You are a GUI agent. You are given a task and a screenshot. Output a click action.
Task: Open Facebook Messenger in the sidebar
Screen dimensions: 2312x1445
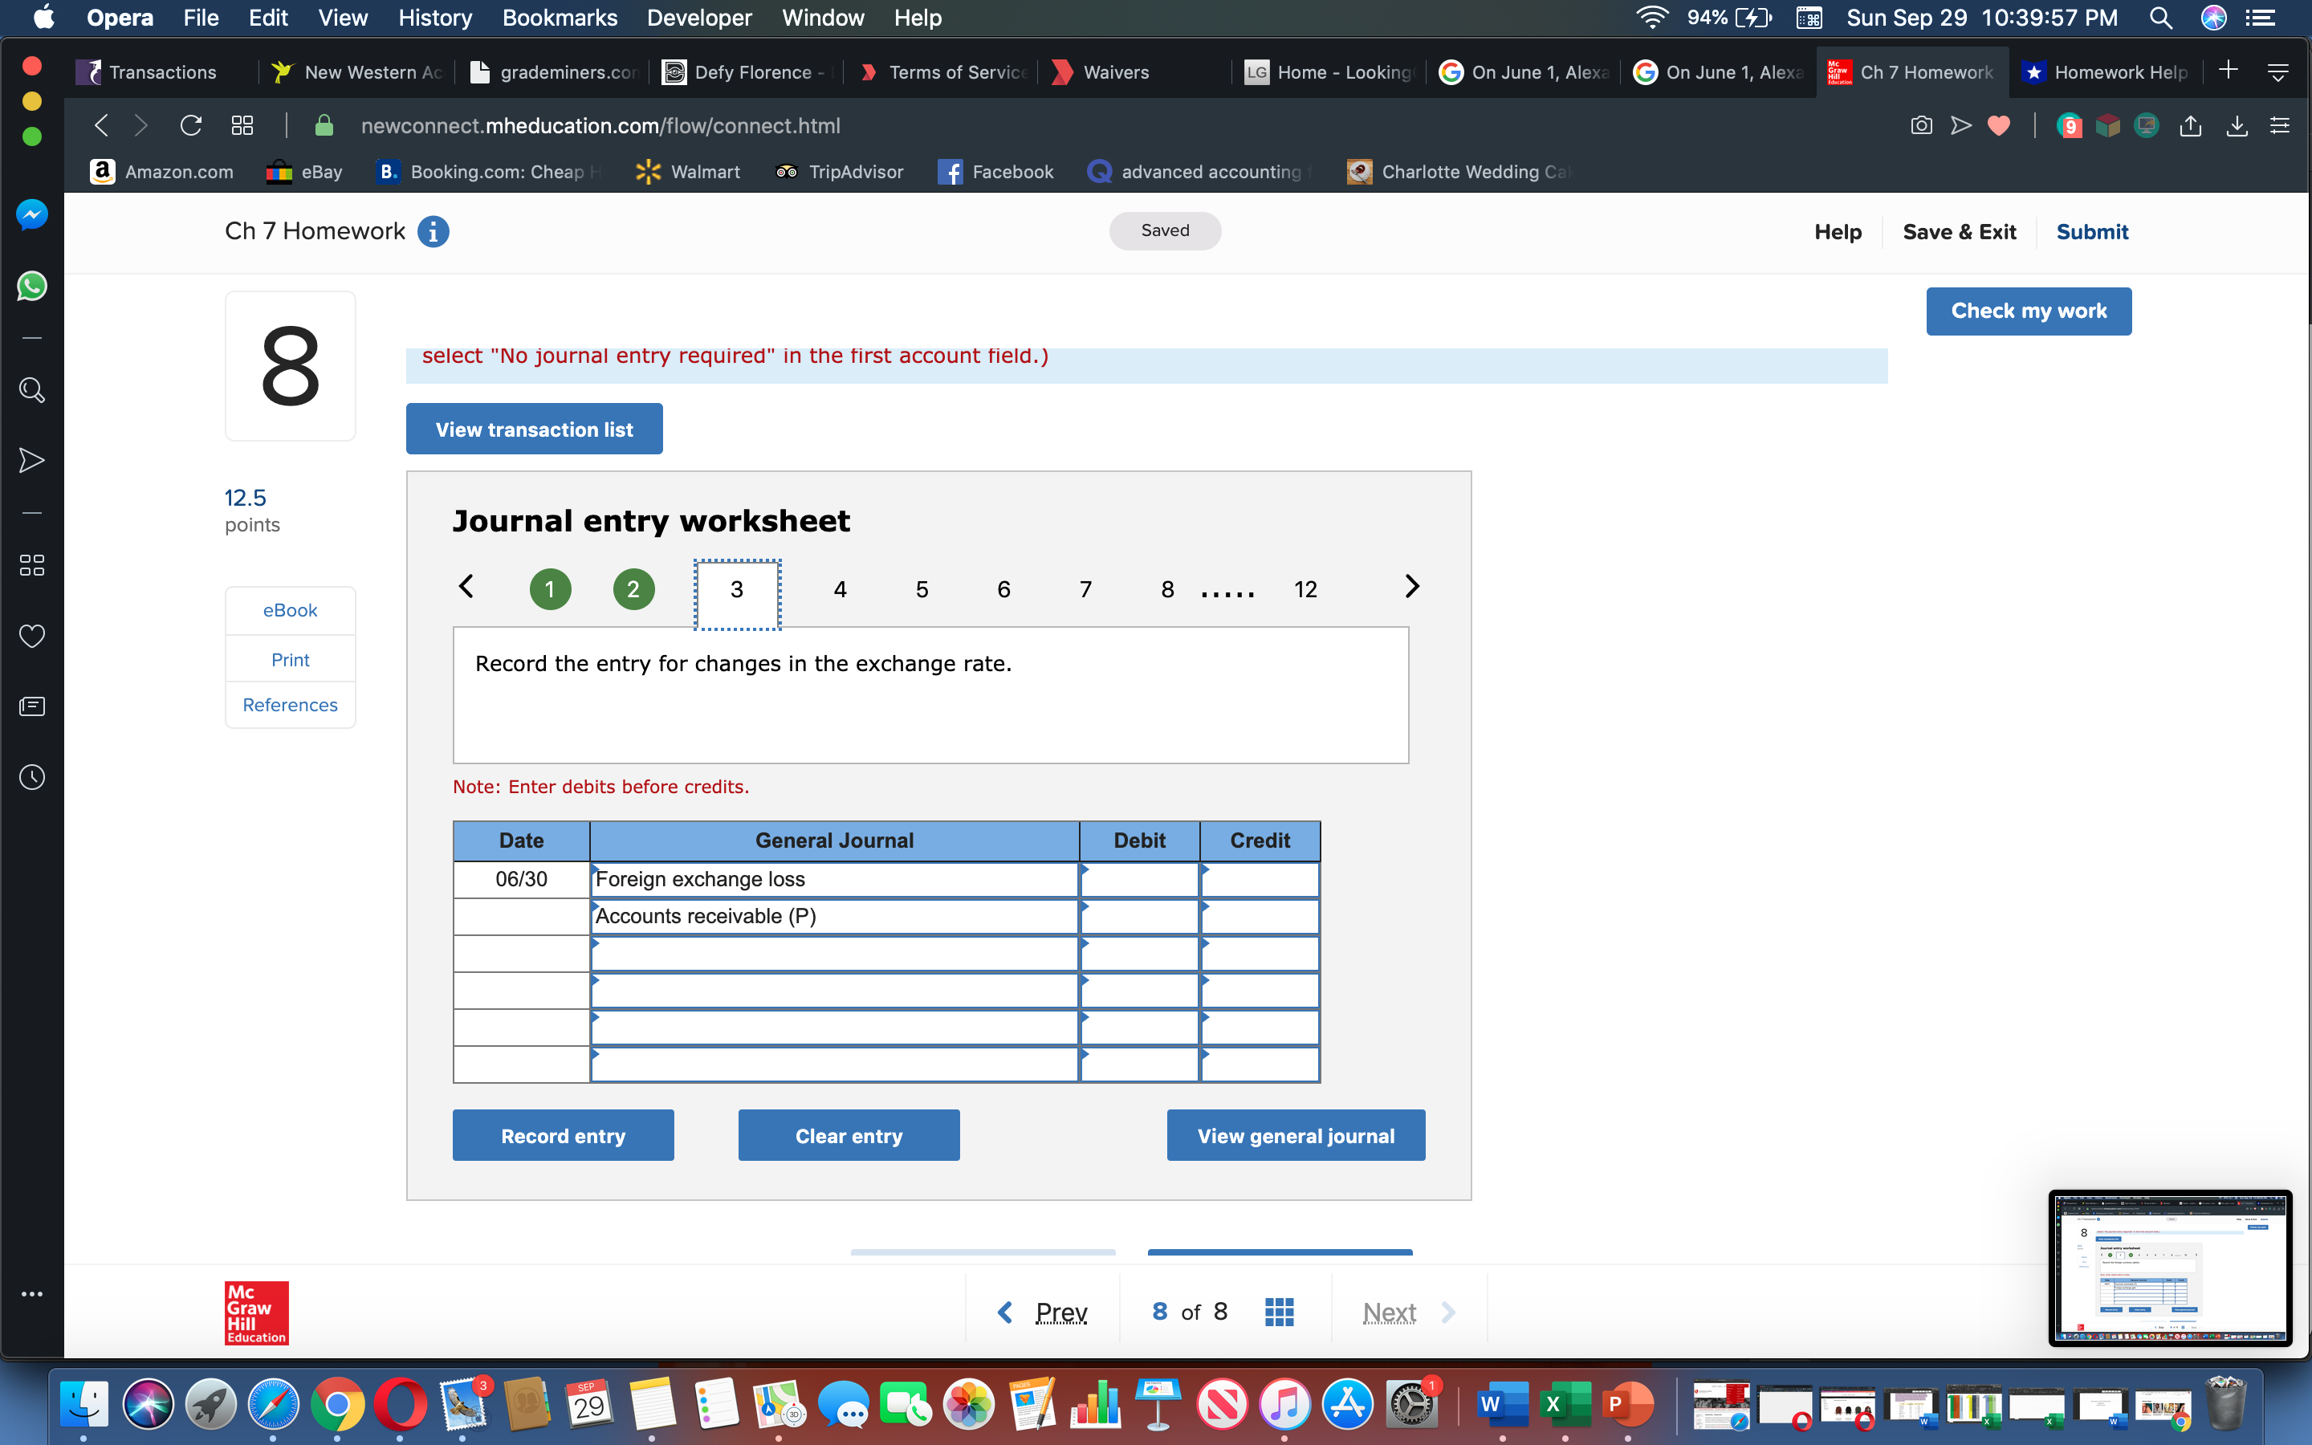(x=31, y=214)
